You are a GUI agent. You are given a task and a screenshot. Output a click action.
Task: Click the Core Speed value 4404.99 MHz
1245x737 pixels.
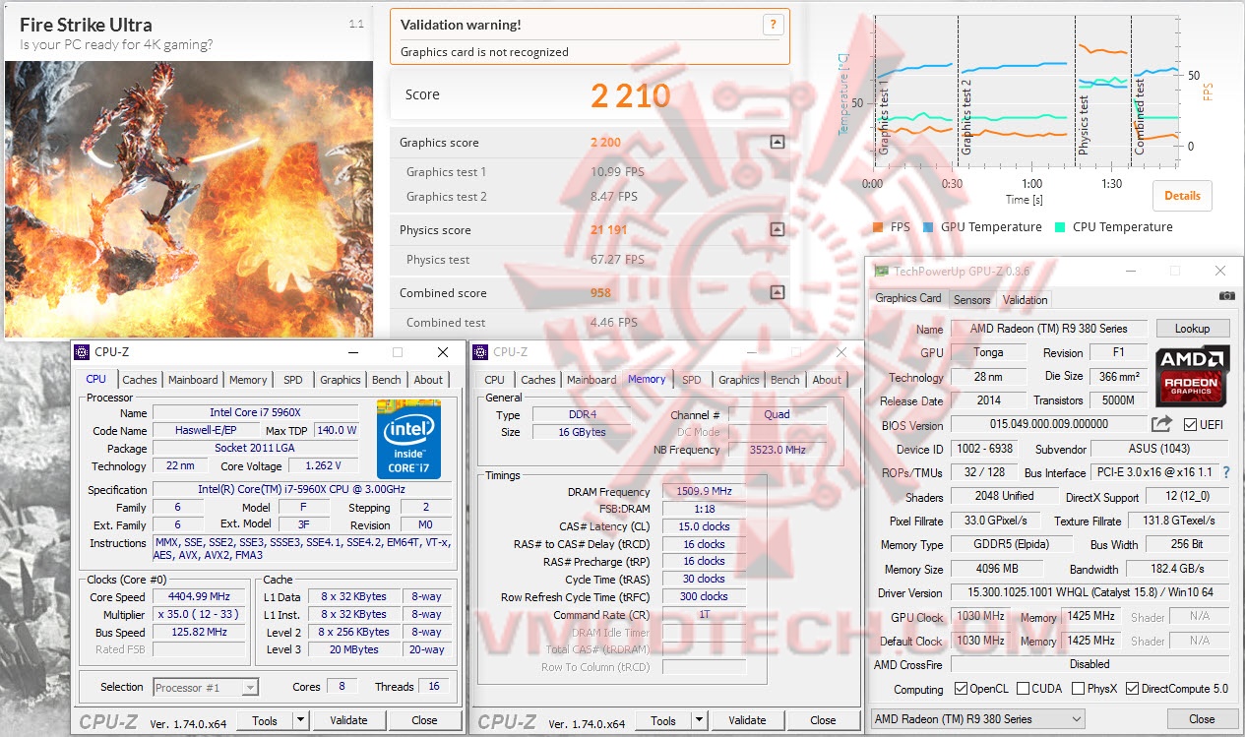(x=201, y=596)
